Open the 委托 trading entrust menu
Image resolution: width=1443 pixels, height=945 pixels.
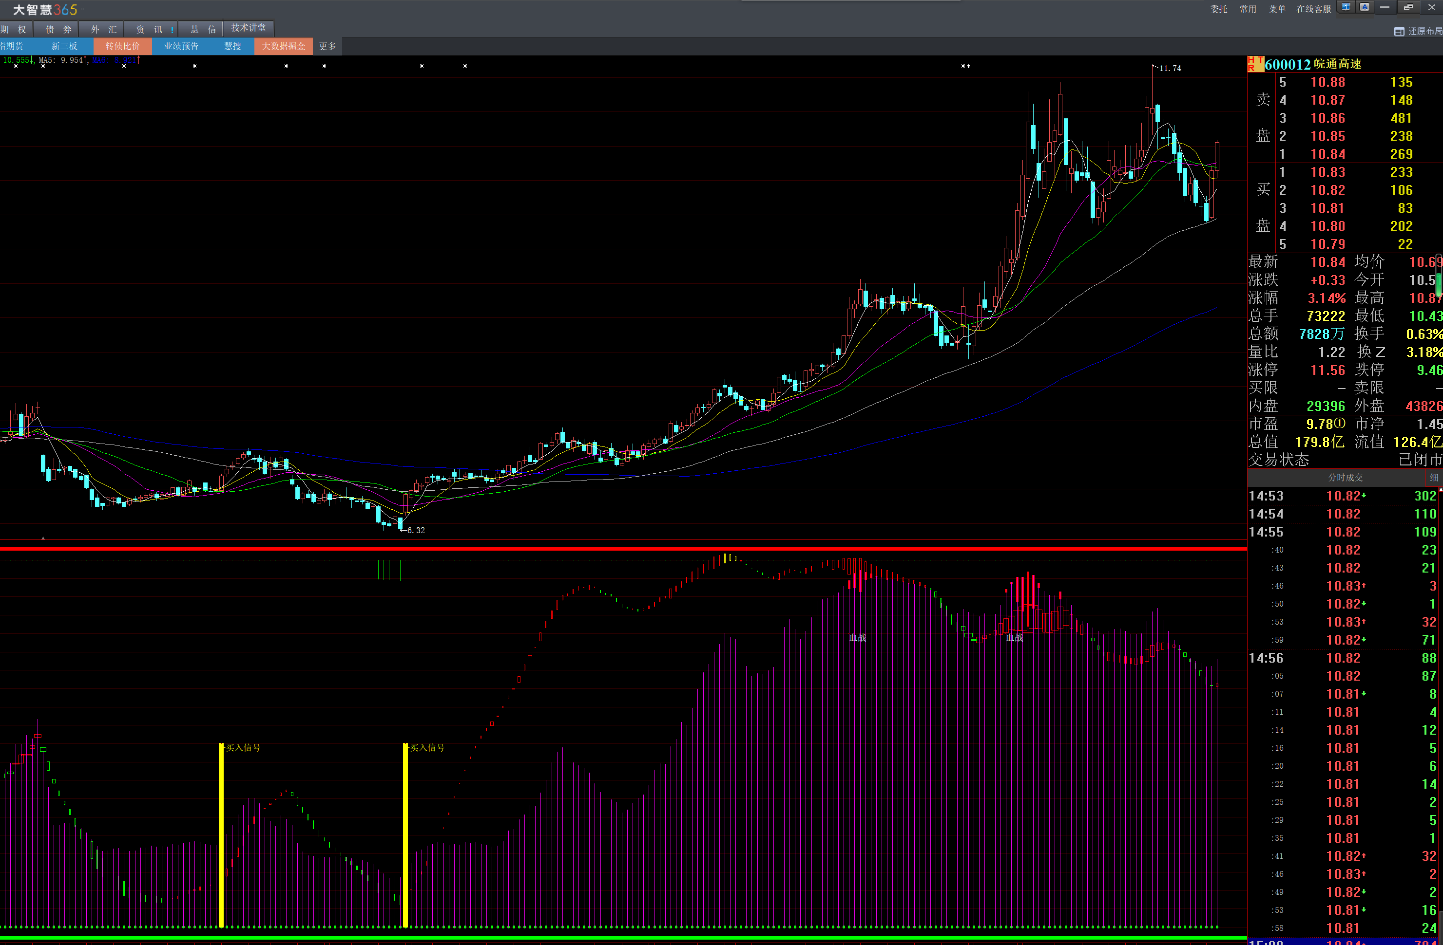click(x=1219, y=9)
